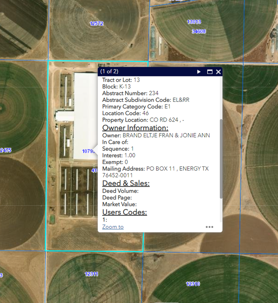Show next feature with popup arrow
Viewport: 278px width, 303px height.
pos(199,72)
